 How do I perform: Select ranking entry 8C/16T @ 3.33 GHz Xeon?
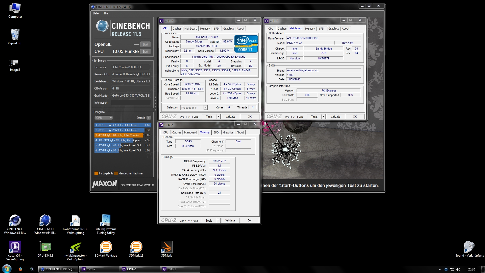(123, 125)
